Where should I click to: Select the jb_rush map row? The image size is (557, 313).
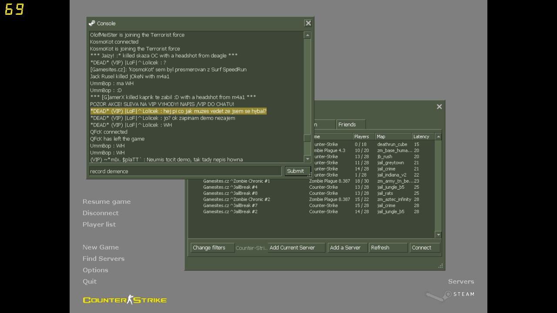pyautogui.click(x=374, y=156)
